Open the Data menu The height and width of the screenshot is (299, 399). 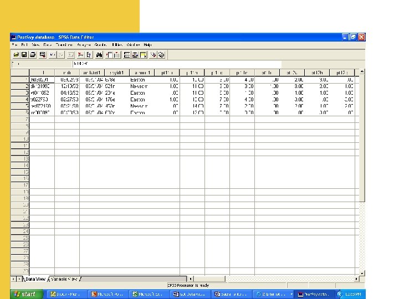point(47,45)
